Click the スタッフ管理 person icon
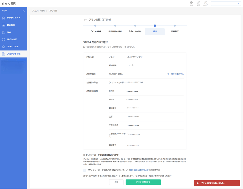 click(3, 46)
